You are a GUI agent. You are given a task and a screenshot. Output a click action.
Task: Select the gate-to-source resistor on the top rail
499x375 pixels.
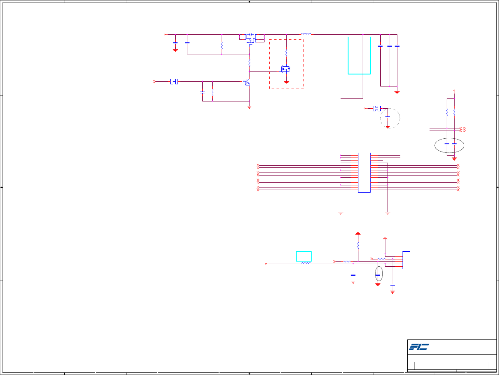pos(222,46)
